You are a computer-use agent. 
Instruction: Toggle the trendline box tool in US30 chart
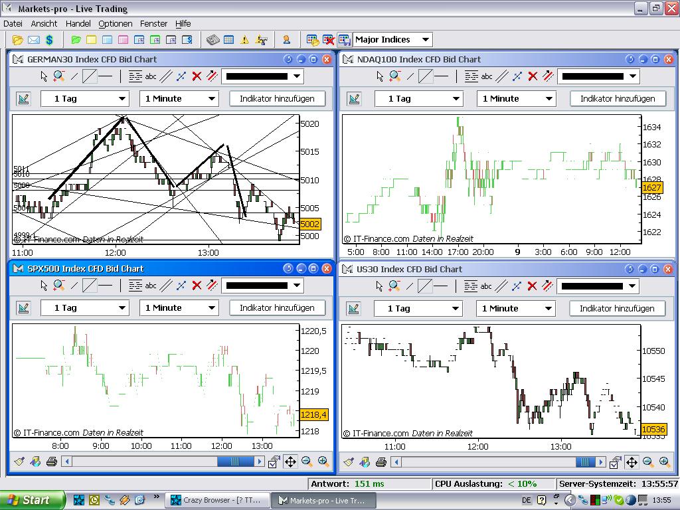424,286
